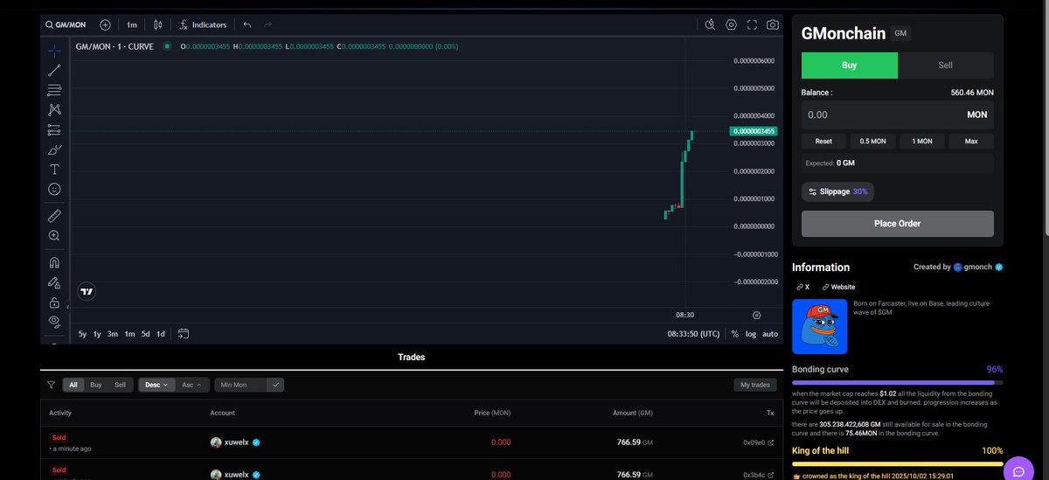This screenshot has height=480, width=1049.
Task: Open the token's X social link
Action: click(x=802, y=287)
